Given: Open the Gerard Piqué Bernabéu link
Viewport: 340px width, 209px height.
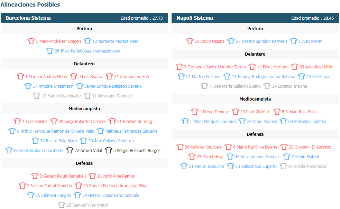Looking at the screenshot, I should coord(63,176).
